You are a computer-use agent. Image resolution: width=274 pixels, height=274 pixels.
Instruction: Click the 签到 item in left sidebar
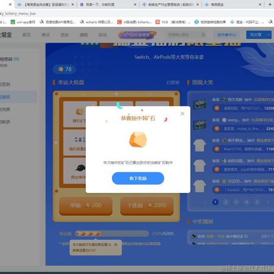pyautogui.click(x=5, y=84)
